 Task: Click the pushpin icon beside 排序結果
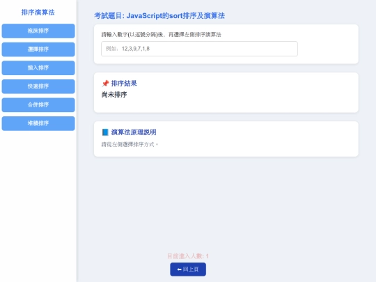click(105, 84)
